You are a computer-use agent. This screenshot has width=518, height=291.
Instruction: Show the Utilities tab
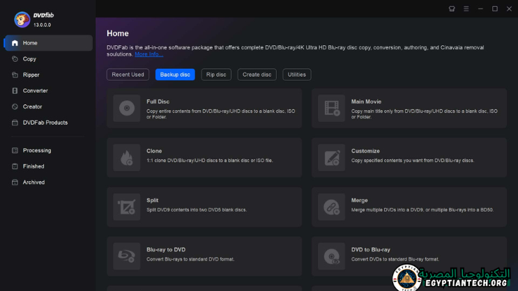[x=296, y=74]
